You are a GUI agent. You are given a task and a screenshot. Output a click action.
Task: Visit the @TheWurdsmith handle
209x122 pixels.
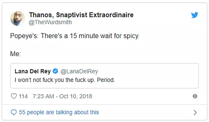[x=50, y=22]
